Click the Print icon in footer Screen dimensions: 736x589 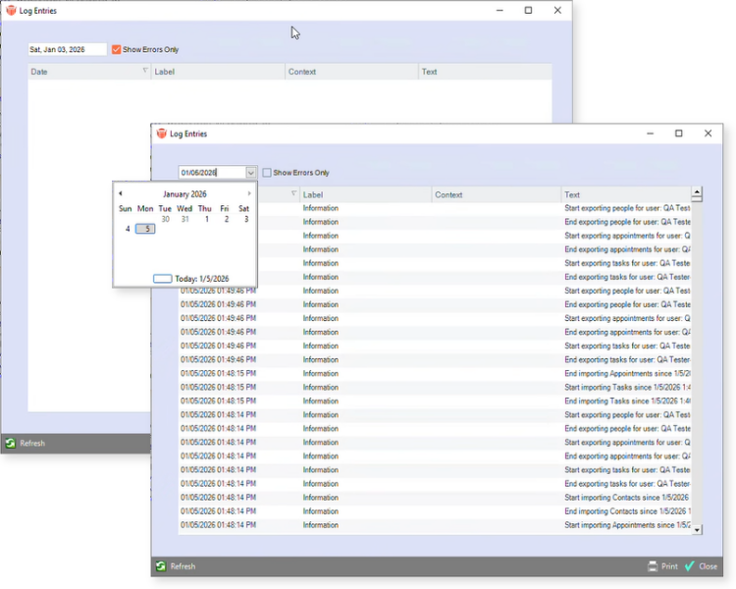pyautogui.click(x=653, y=566)
